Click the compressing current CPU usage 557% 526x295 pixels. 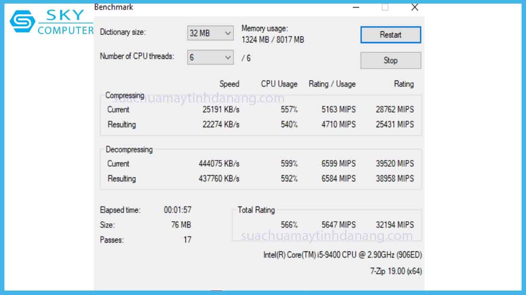(x=289, y=109)
